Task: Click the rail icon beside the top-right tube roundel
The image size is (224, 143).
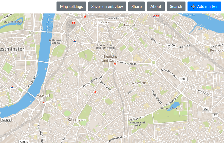Action: tap(157, 16)
